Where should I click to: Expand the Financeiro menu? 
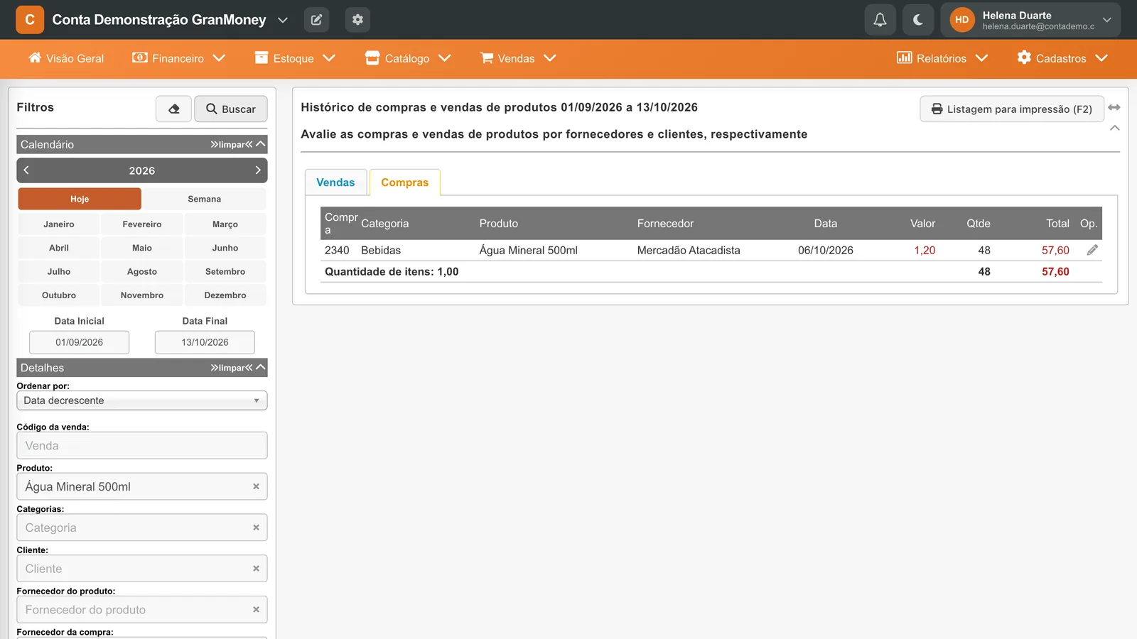[178, 58]
